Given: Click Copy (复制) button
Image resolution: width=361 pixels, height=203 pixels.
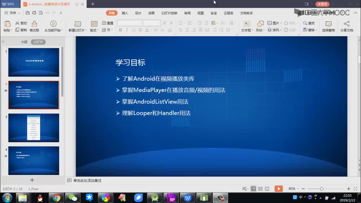Looking at the screenshot, I should tap(21, 30).
